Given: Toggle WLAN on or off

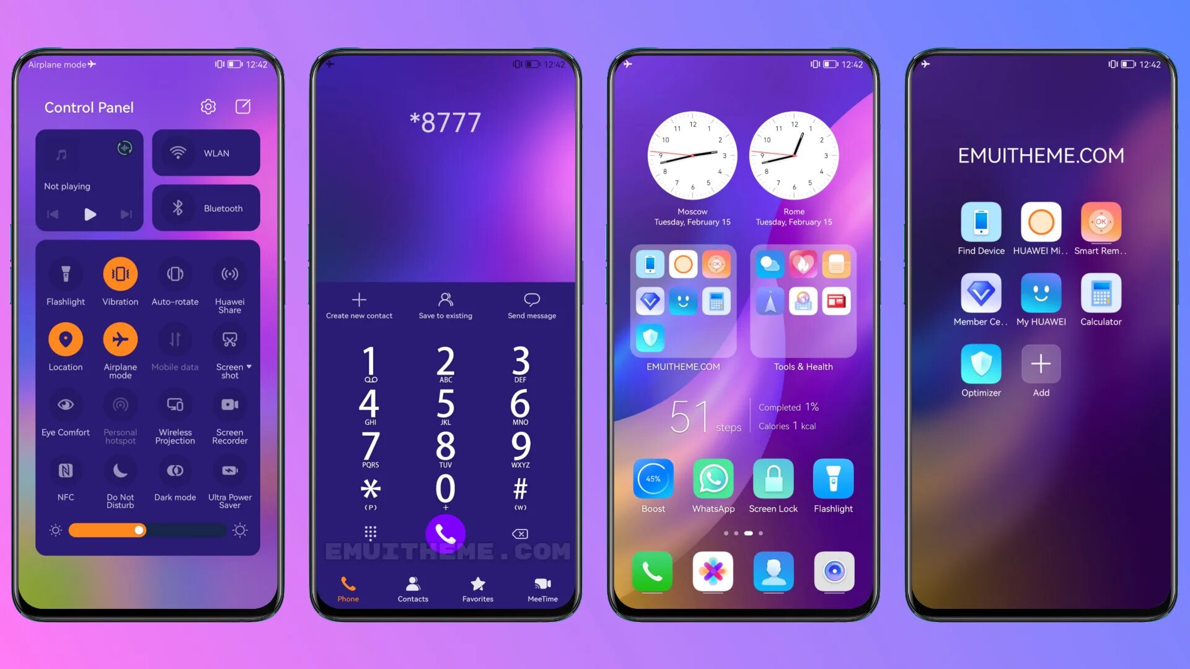Looking at the screenshot, I should (x=206, y=154).
